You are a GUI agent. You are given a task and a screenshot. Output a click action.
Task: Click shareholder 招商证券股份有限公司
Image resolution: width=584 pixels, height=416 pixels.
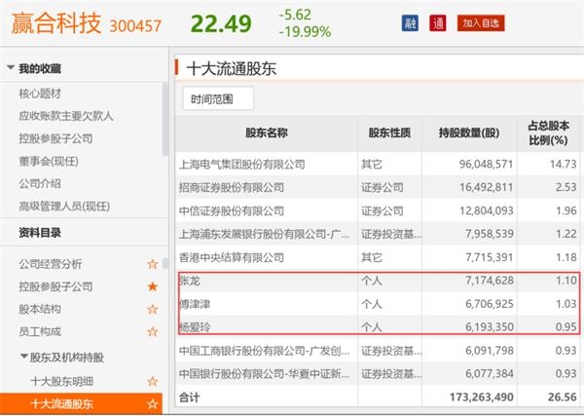[x=232, y=187]
